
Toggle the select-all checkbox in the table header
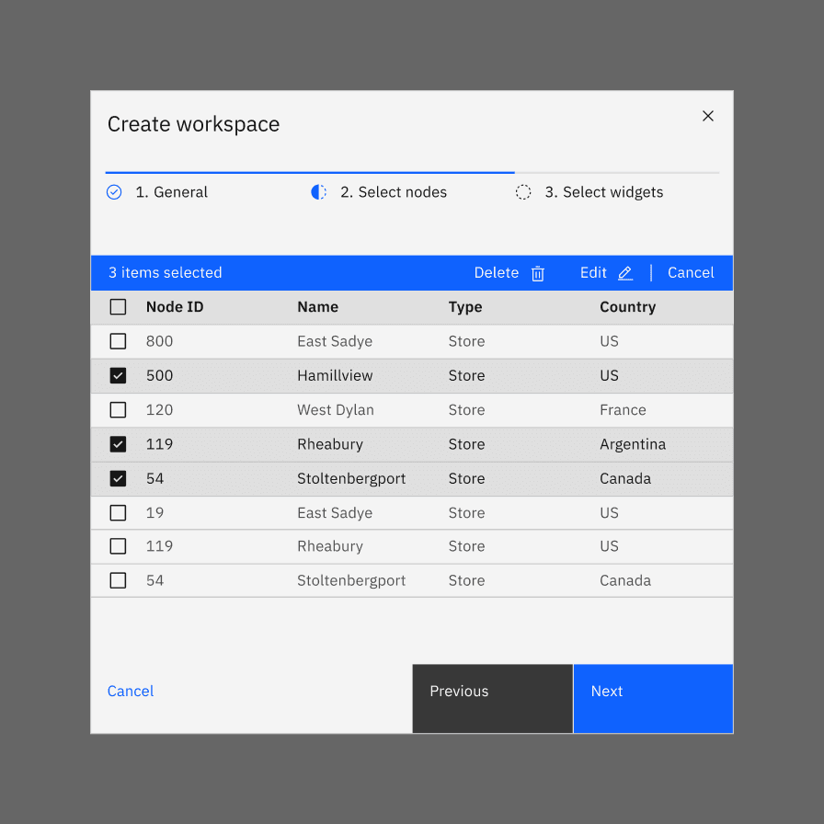118,306
